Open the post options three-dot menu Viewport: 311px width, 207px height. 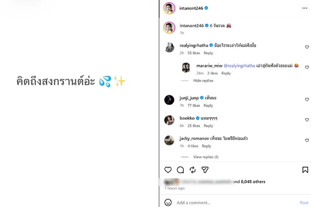[x=305, y=8]
